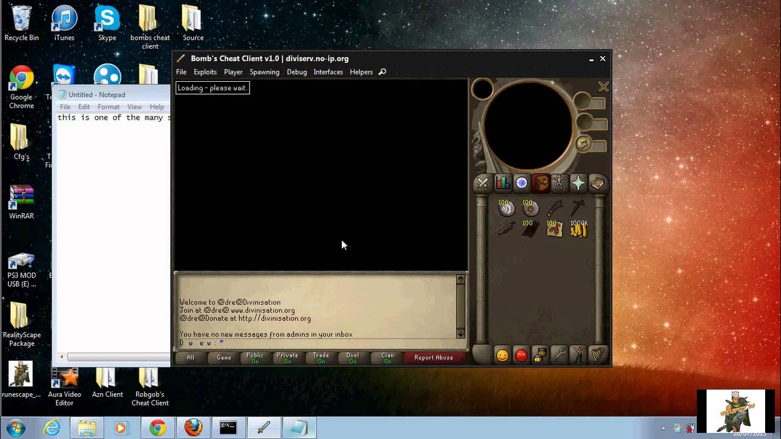Open the Worn Equipment figure tab
Image resolution: width=781 pixels, height=439 pixels.
tap(559, 183)
